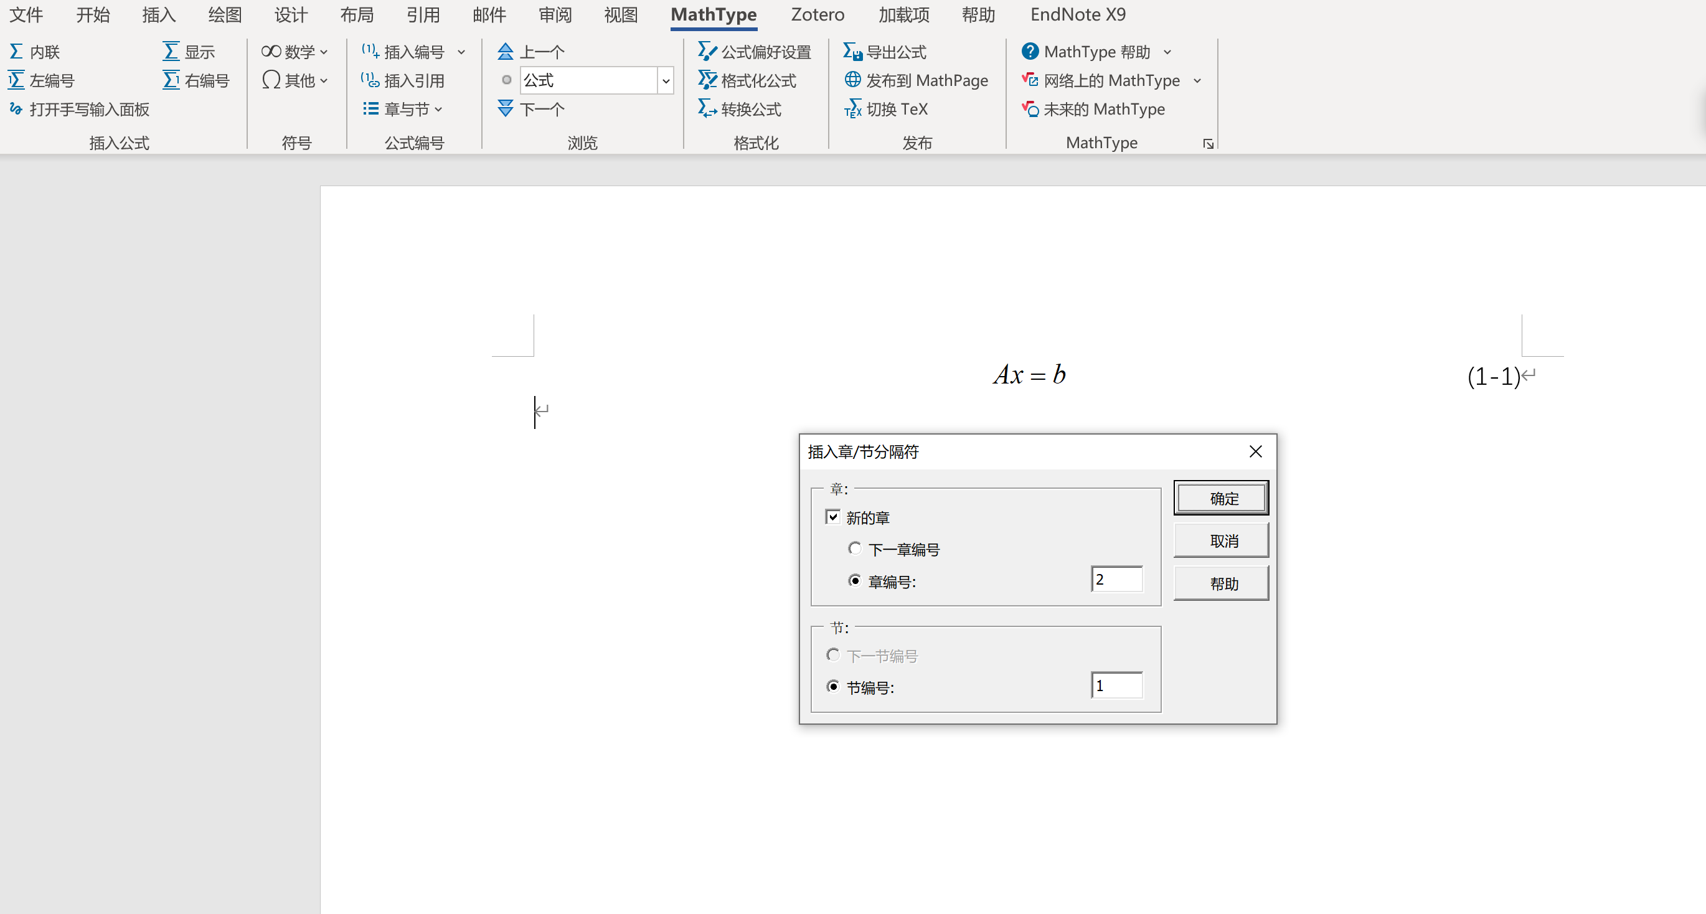Open the 公式 browse combo box
This screenshot has height=914, width=1706.
coord(666,81)
